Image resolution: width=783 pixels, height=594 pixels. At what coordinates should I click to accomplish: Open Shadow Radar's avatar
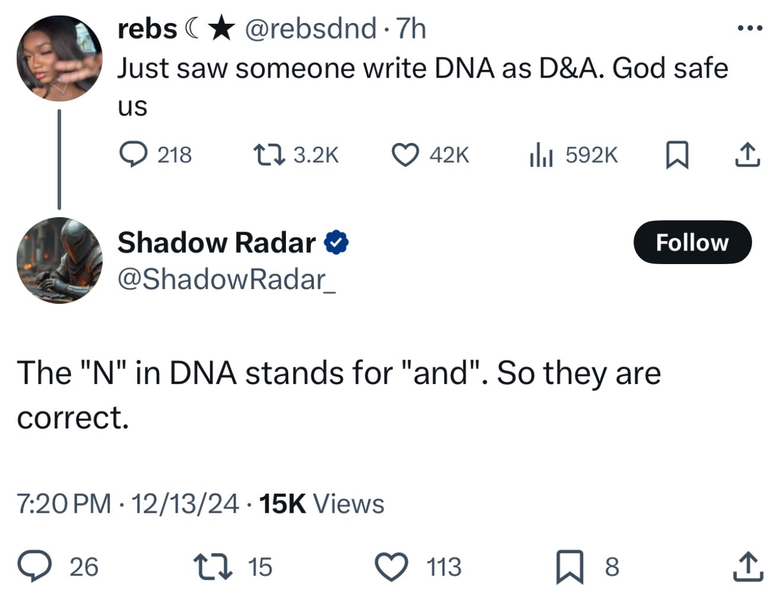59,260
